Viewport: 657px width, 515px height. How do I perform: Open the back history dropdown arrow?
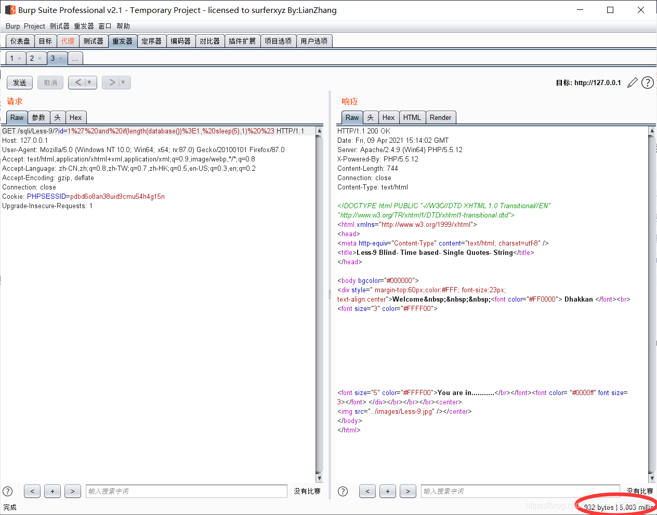(x=90, y=82)
